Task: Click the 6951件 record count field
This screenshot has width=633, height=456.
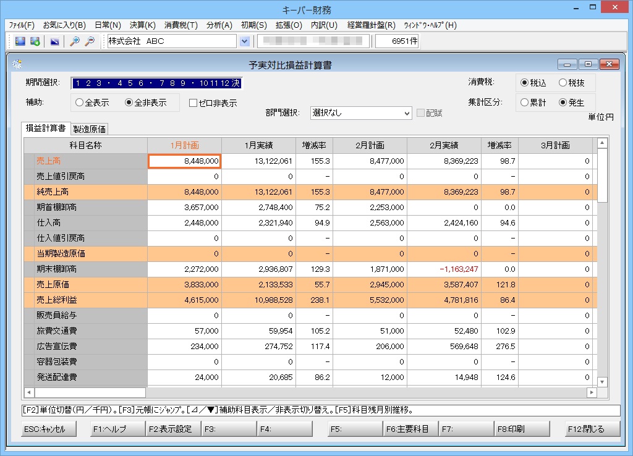Action: pyautogui.click(x=397, y=41)
